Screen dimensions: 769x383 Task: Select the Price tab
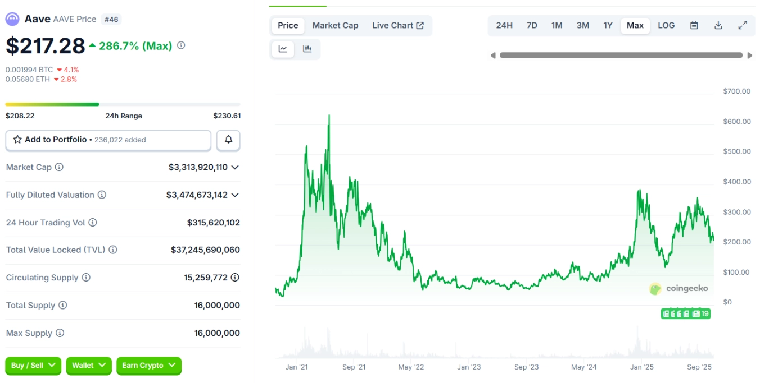pyautogui.click(x=288, y=25)
